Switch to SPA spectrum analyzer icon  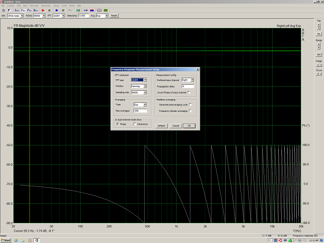coord(36,10)
